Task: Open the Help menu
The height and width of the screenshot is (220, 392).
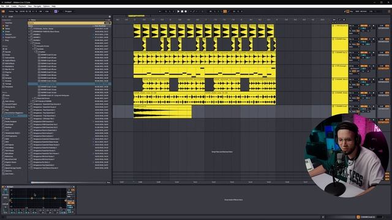Action: (x=53, y=6)
